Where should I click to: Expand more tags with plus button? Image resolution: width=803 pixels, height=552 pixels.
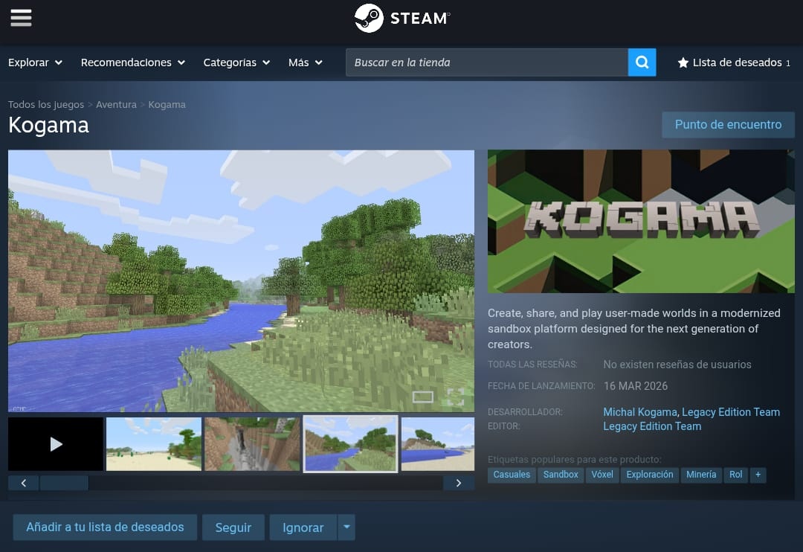click(x=758, y=475)
